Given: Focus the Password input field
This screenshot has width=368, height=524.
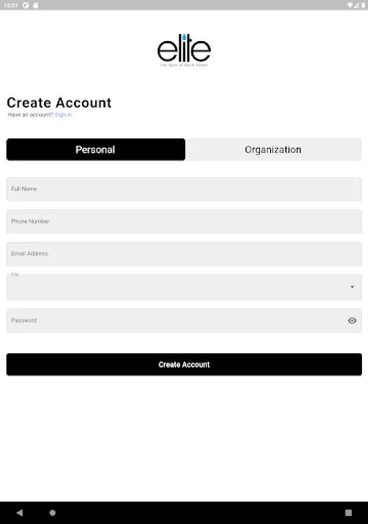Looking at the screenshot, I should pos(174,320).
